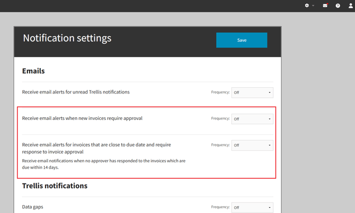Image resolution: width=355 pixels, height=213 pixels.
Task: Save the notification settings
Action: [242, 40]
